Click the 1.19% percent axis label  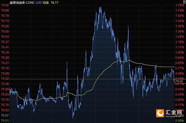[x=180, y=42]
